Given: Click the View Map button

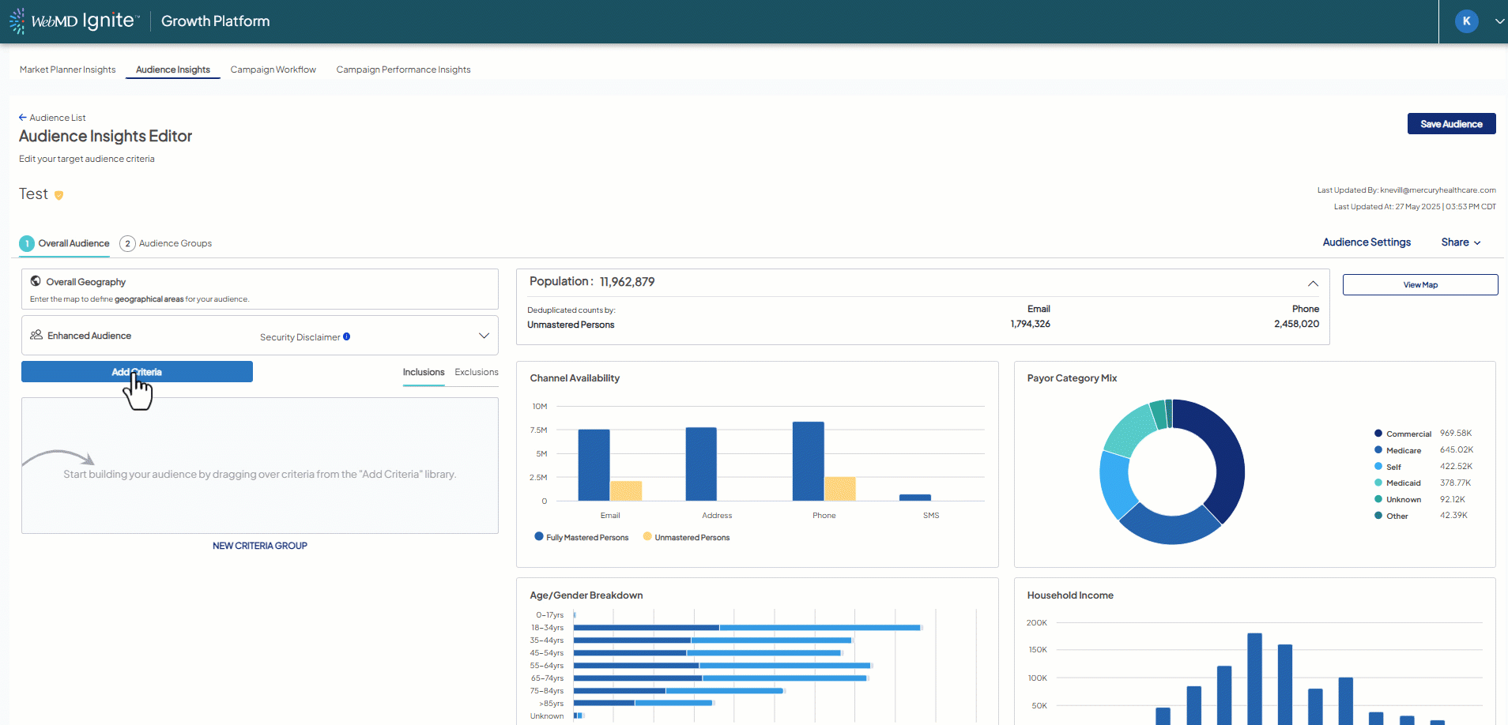Looking at the screenshot, I should click(x=1419, y=284).
